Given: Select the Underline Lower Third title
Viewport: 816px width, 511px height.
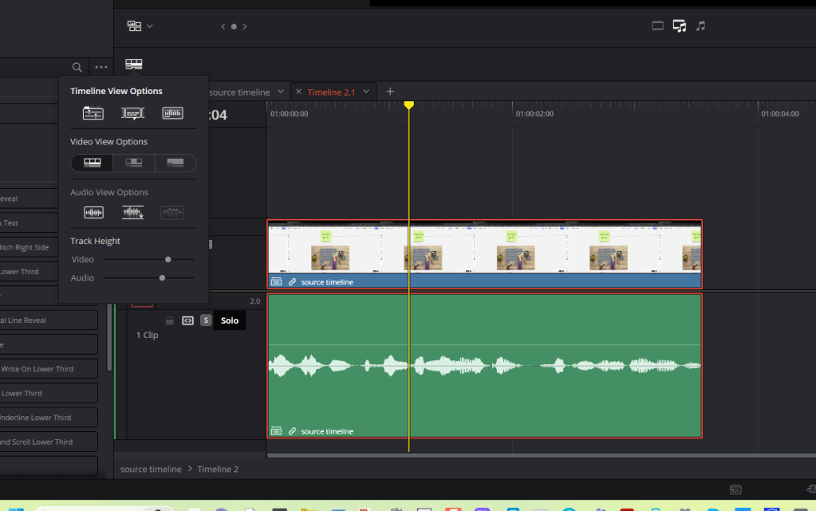Looking at the screenshot, I should (x=49, y=418).
